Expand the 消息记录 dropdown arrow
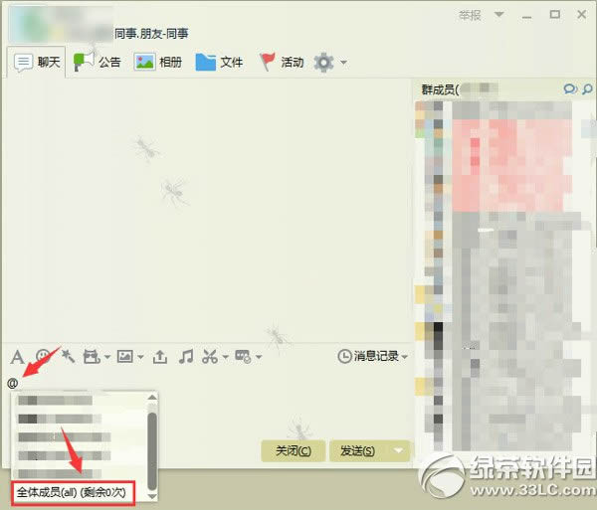This screenshot has width=597, height=510. coord(404,357)
